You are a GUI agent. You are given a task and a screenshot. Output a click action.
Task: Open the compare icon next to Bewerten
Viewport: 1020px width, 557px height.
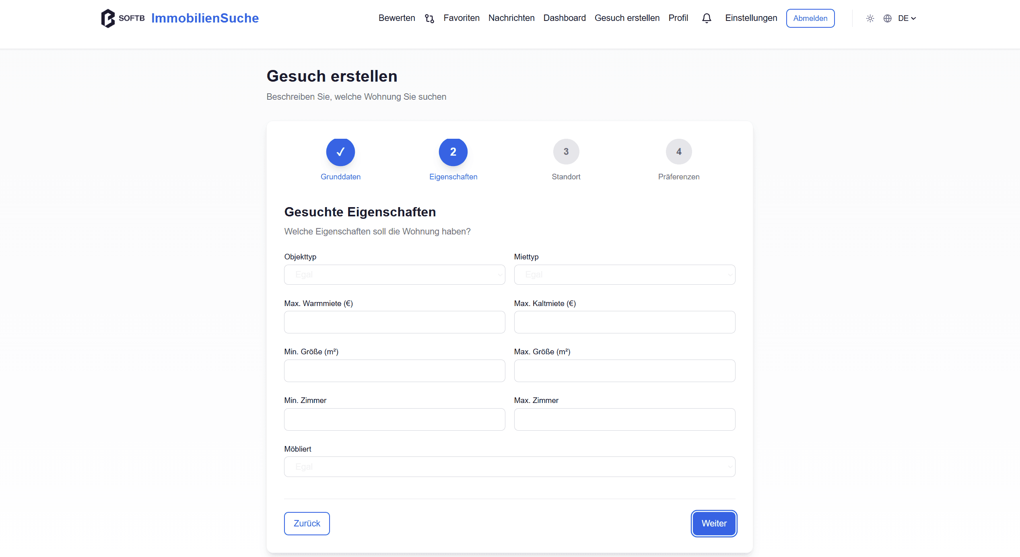pos(429,18)
